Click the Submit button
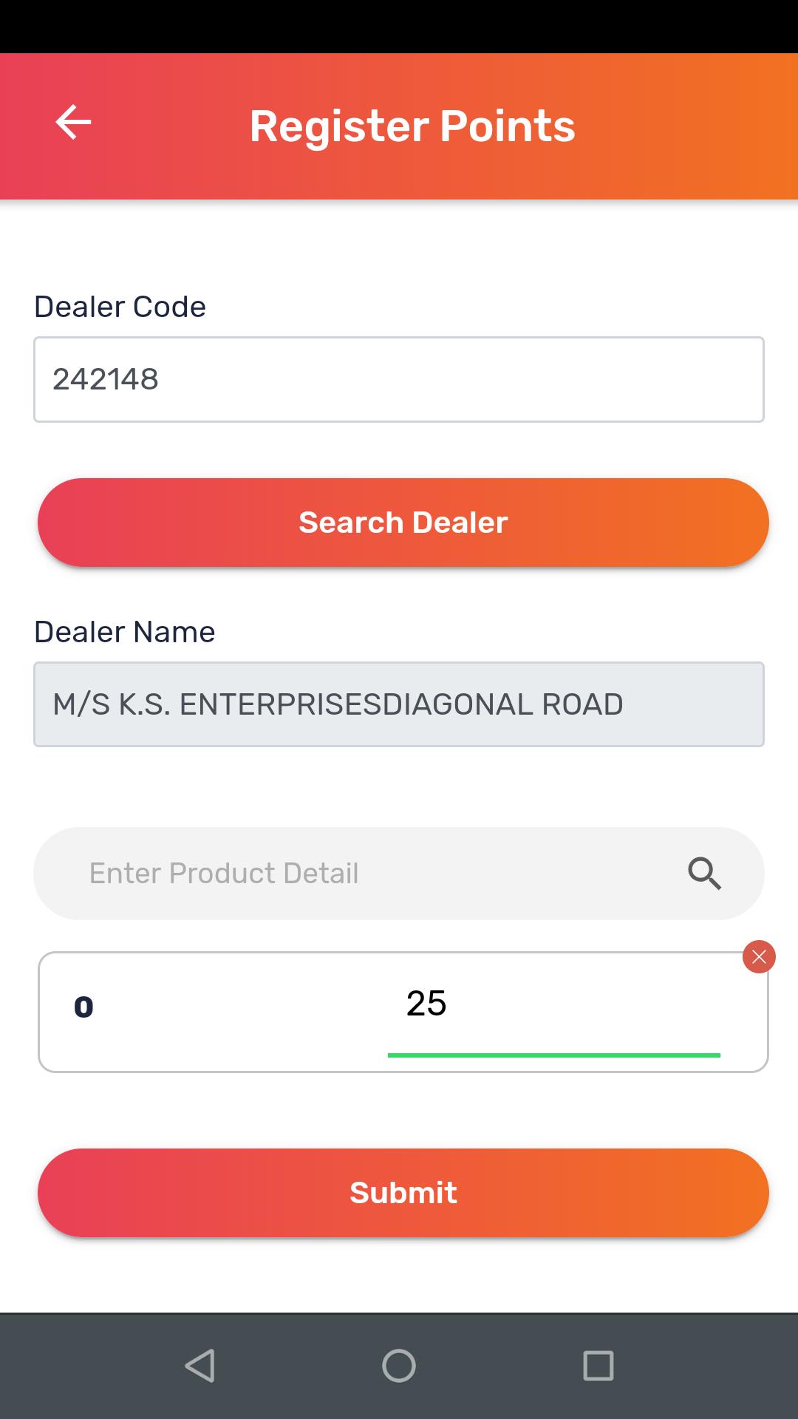The image size is (798, 1419). click(x=403, y=1193)
